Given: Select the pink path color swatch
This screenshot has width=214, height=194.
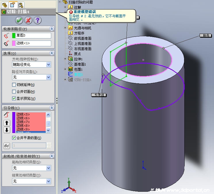Looking at the screenshot, I should (x=14, y=43).
